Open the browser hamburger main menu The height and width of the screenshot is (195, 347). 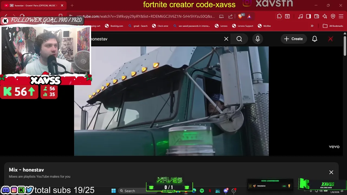coord(341,16)
